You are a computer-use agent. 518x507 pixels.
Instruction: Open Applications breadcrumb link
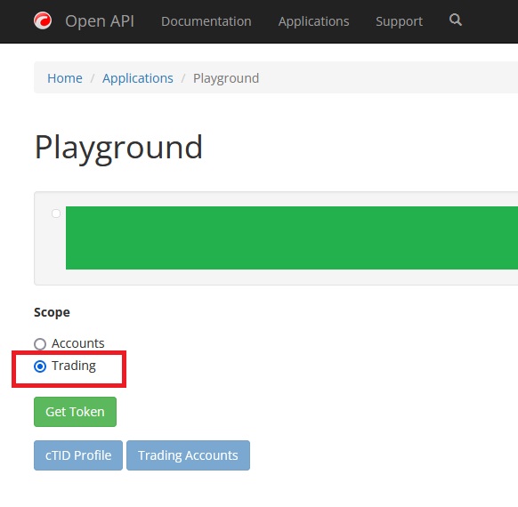[138, 78]
